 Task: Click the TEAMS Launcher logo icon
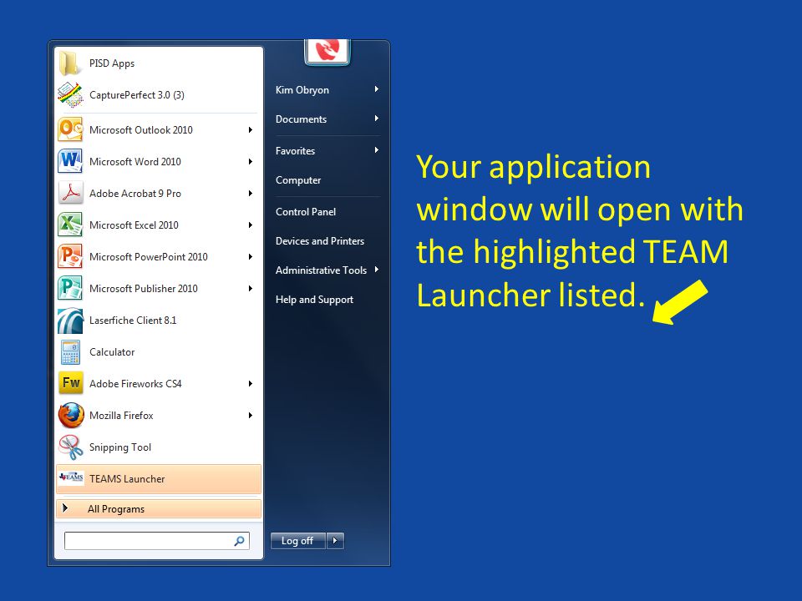click(x=70, y=477)
